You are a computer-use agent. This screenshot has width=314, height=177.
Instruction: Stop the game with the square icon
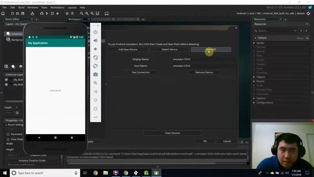coord(52,13)
